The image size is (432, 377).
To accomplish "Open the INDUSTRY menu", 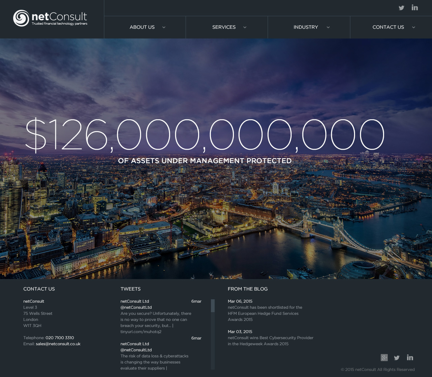I will (306, 27).
